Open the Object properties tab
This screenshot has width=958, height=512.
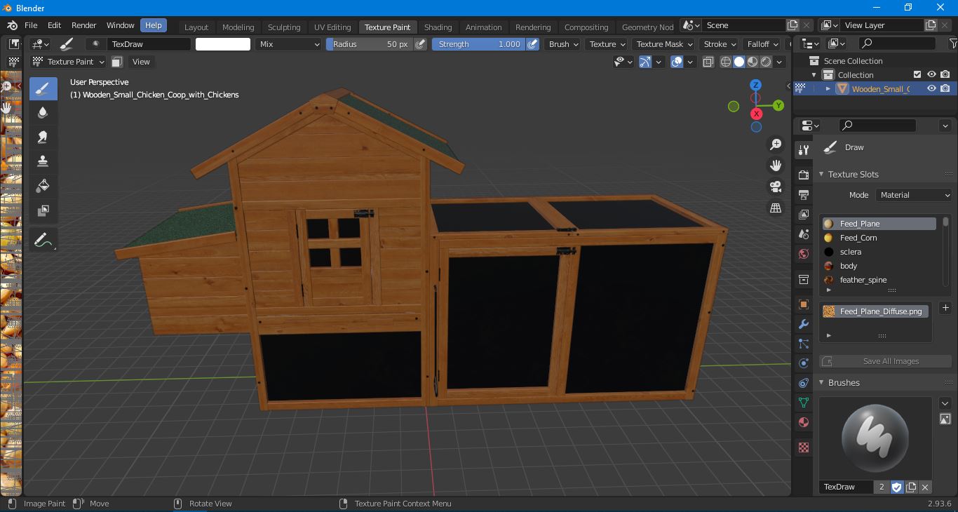[x=804, y=304]
